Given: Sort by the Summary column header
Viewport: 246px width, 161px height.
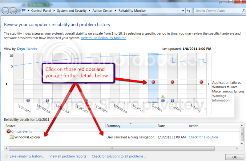Looking at the screenshot, I should pyautogui.click(x=131, y=126).
